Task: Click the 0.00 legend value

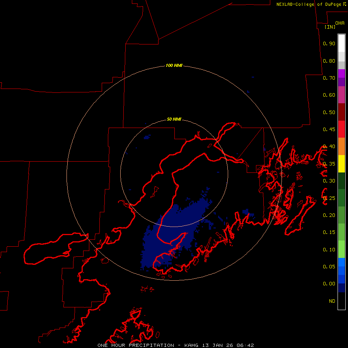Action: click(329, 284)
